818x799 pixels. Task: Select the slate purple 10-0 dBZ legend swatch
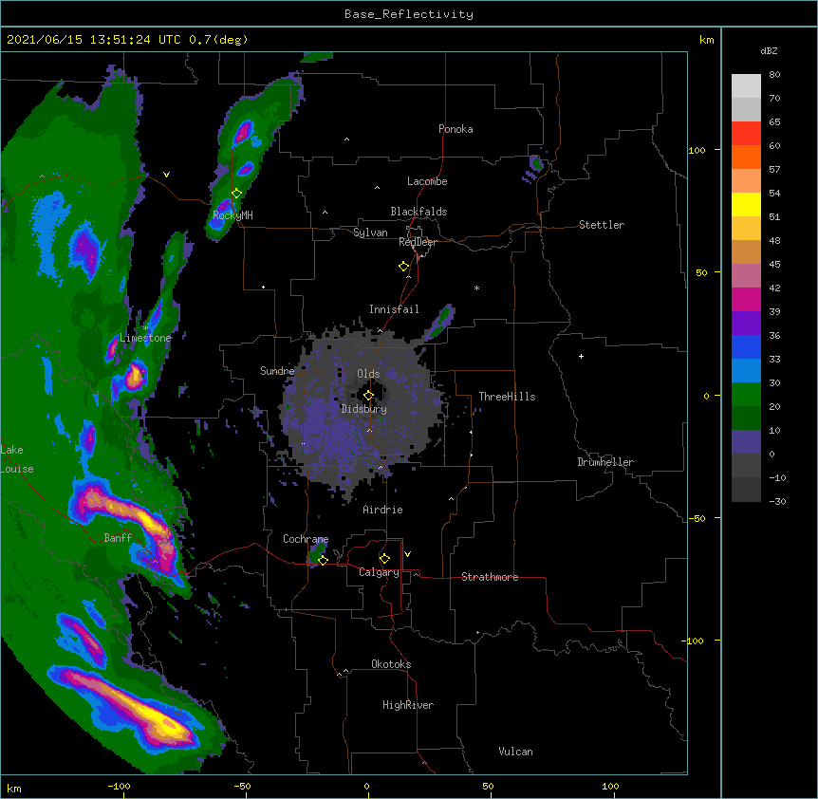click(746, 442)
